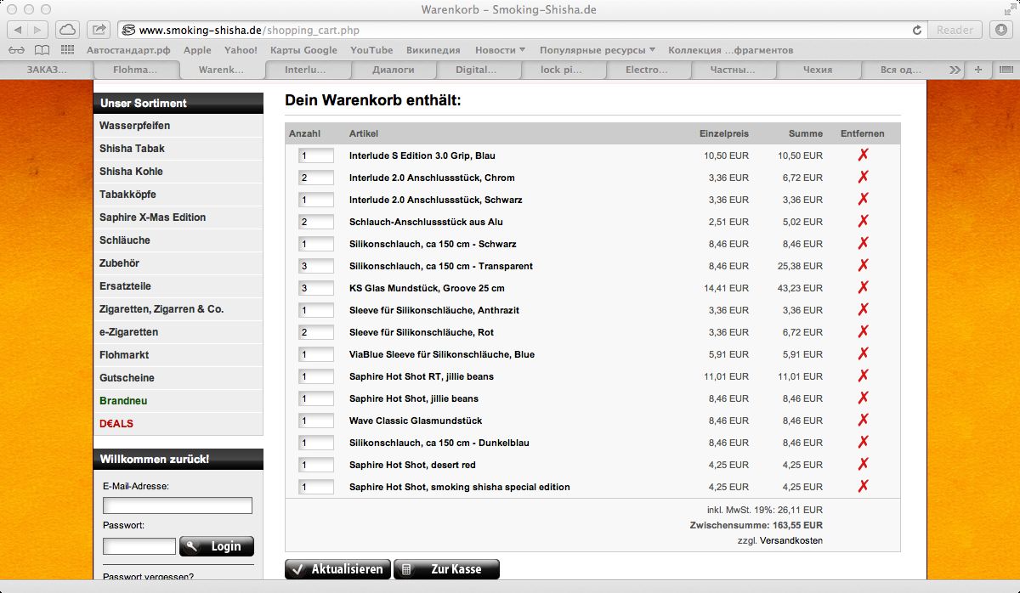The image size is (1020, 593).
Task: Remove Saphire Hot Shot, jillie beans (8,46 EUR)
Action: [863, 398]
